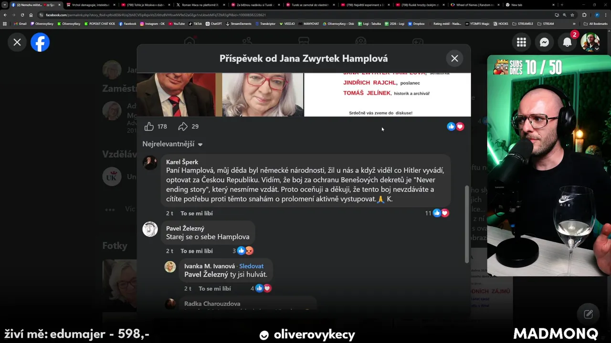Click Karel Šperk's comment avatar
This screenshot has height=343, width=611.
pyautogui.click(x=150, y=162)
